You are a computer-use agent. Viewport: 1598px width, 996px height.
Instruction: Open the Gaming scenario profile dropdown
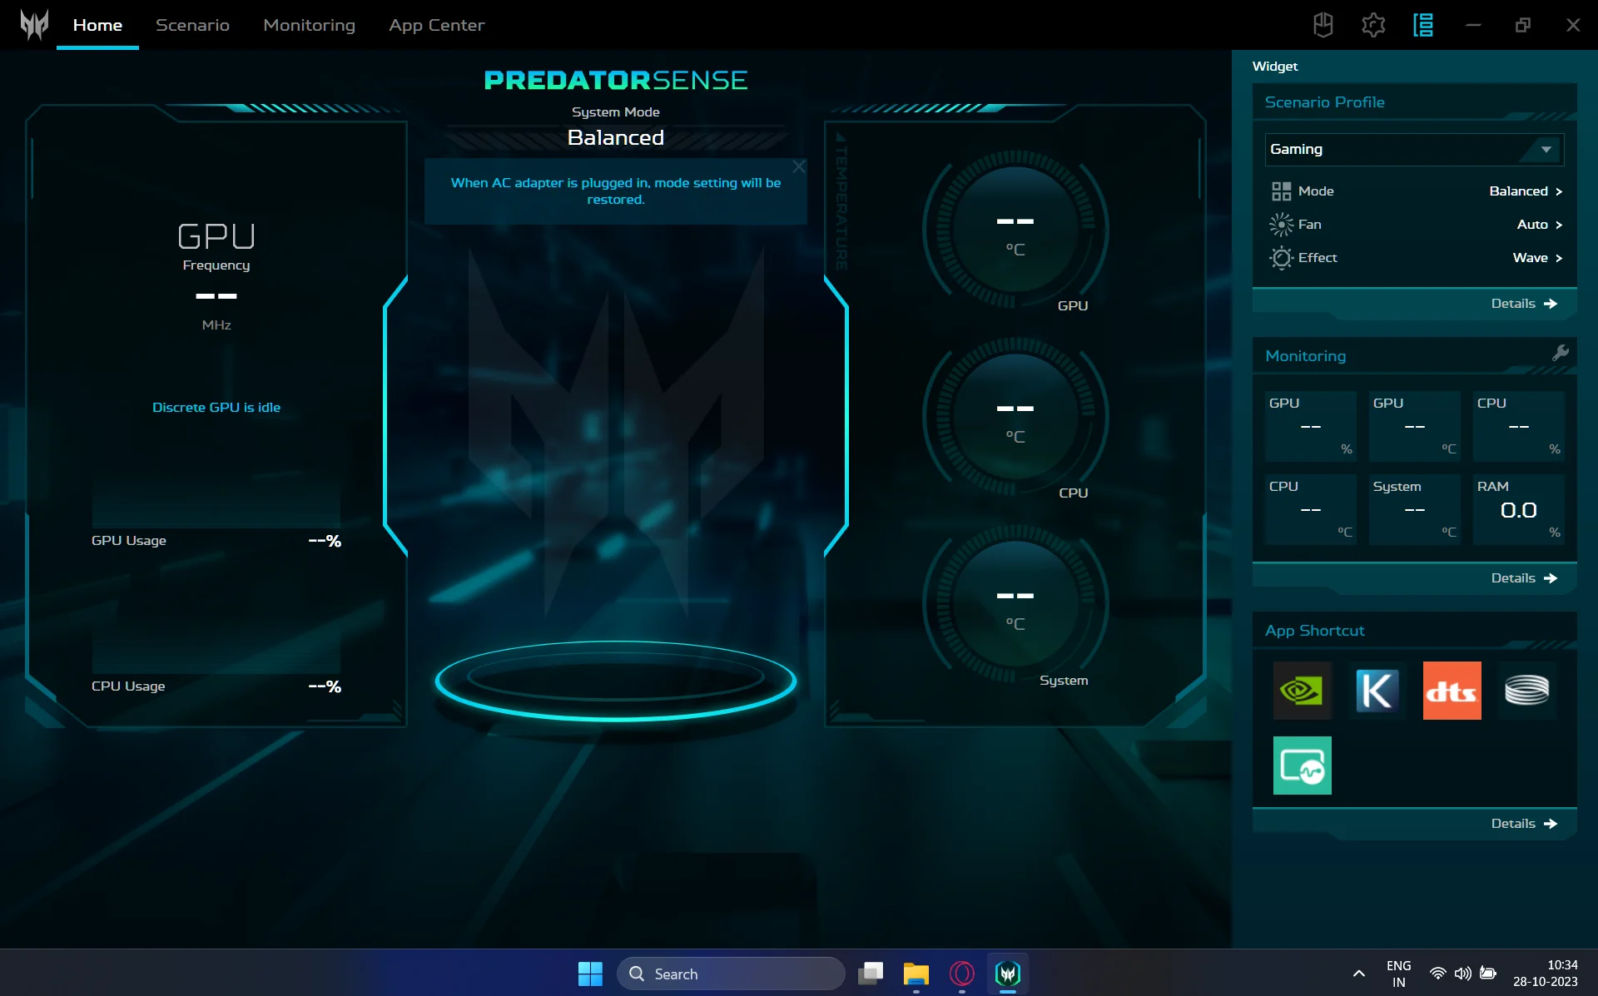point(1414,150)
